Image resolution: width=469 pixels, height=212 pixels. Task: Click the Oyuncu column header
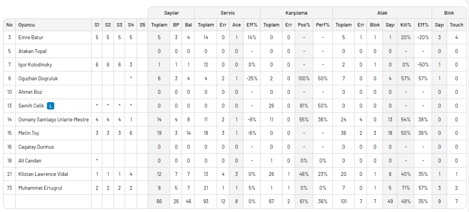pos(27,25)
